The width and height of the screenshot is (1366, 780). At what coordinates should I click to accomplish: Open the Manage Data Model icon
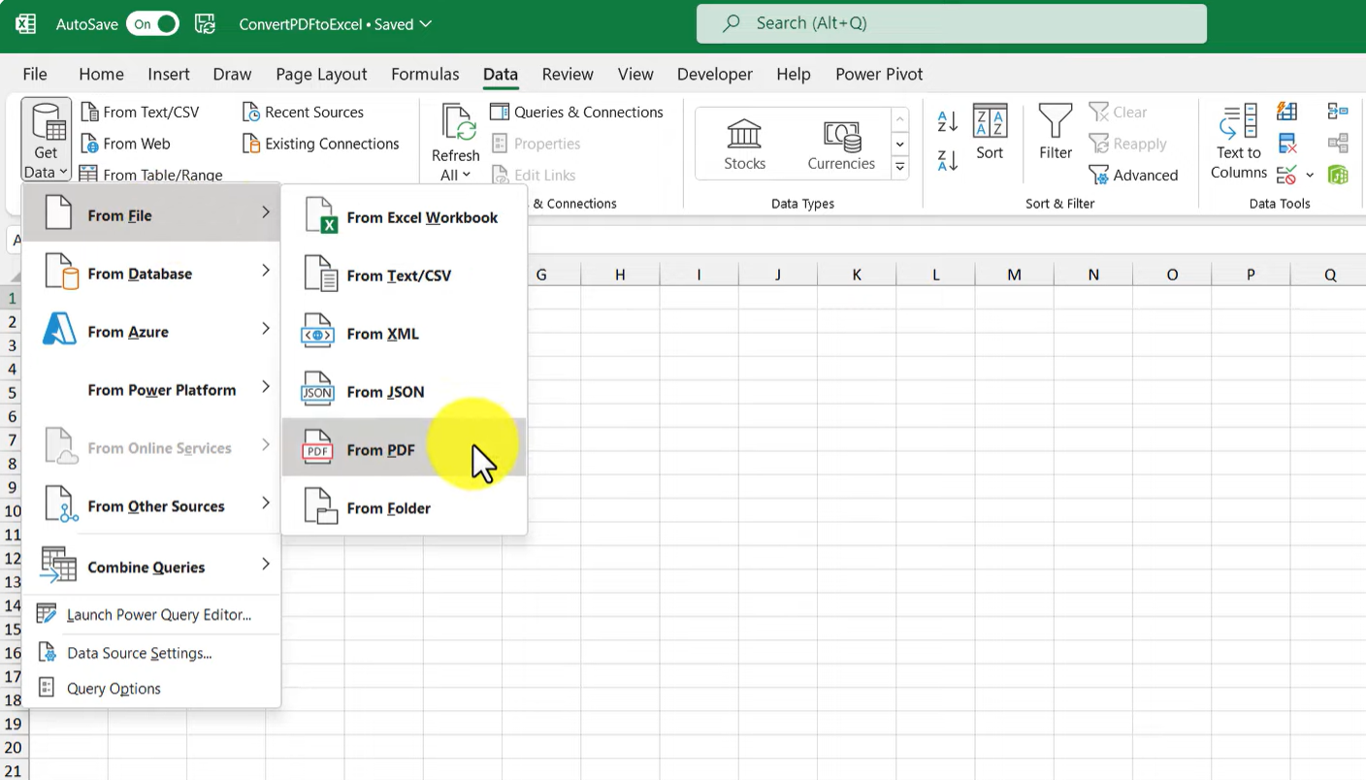point(1338,175)
